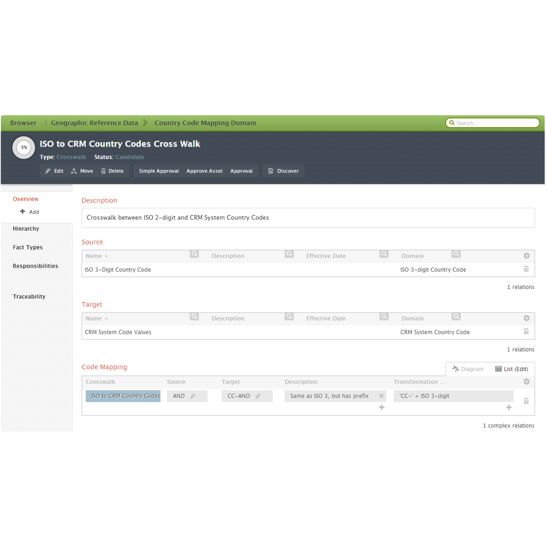Open the Country Code Mapping Domain breadcrumb link

coord(205,123)
